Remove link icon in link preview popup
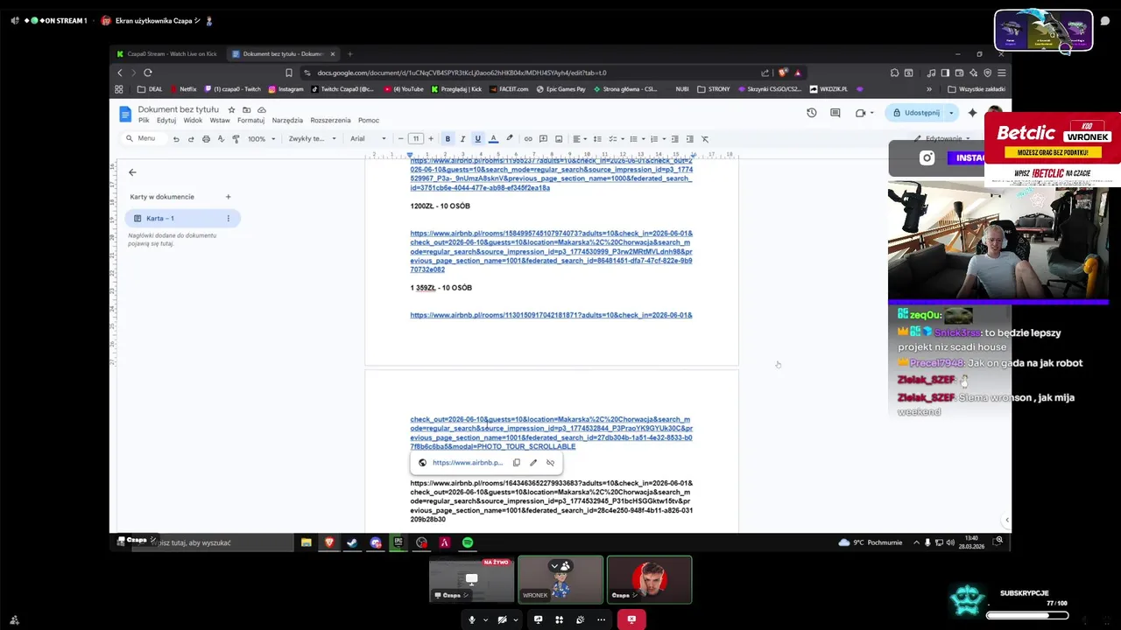Screen dimensions: 1121x630 (x=550, y=463)
